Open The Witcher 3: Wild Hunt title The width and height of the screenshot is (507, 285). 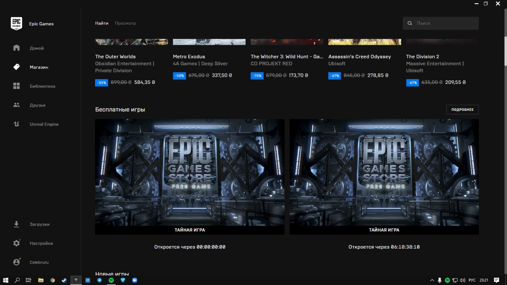tap(287, 57)
